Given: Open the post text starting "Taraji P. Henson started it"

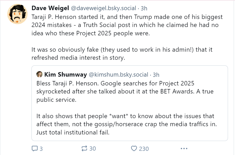Looking at the screenshot, I should click(x=127, y=25).
